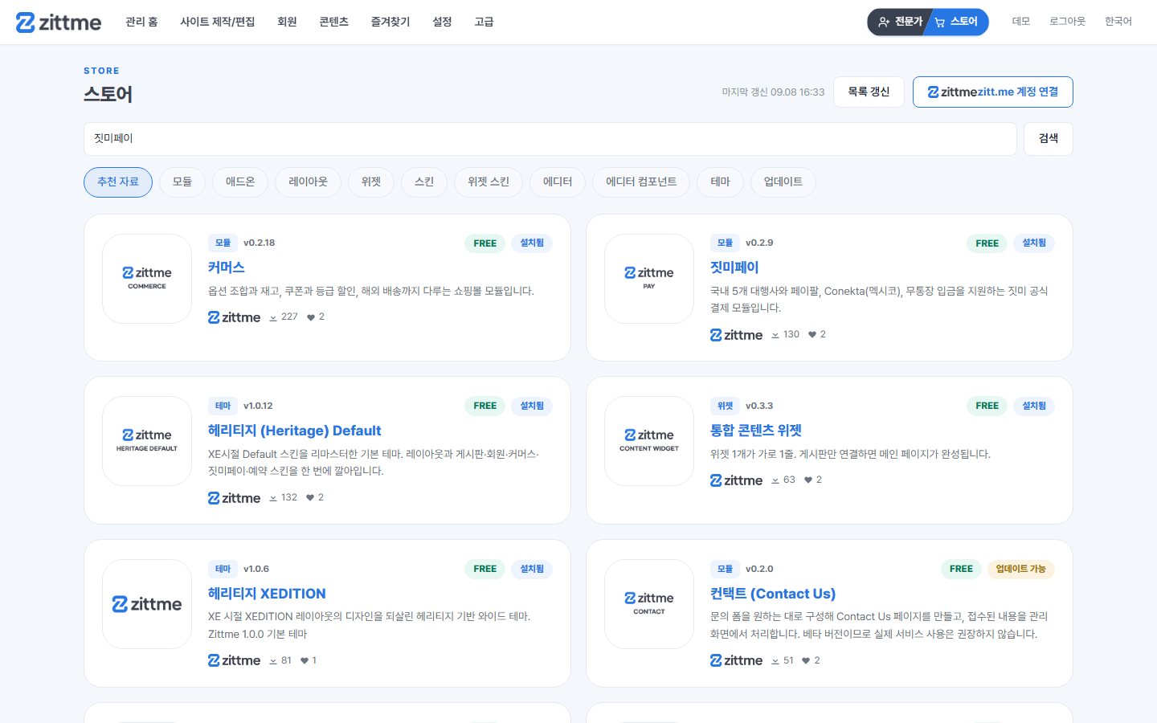Viewport: 1157px width, 723px height.
Task: Click the heart icon on 커머스 card
Action: click(x=311, y=317)
